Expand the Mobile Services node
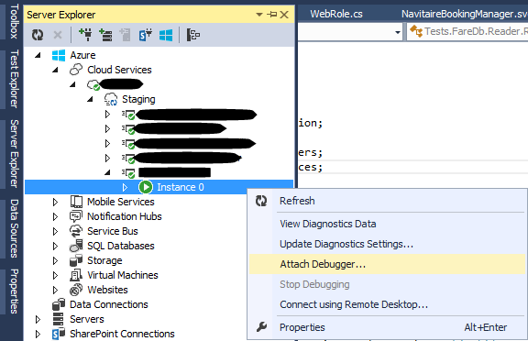The height and width of the screenshot is (341, 528). [x=55, y=202]
